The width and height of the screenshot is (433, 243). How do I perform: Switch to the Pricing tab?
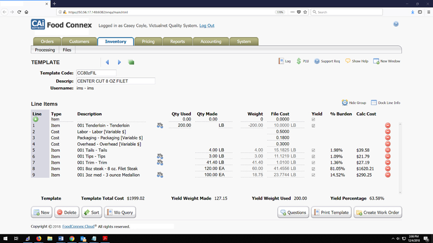148,42
